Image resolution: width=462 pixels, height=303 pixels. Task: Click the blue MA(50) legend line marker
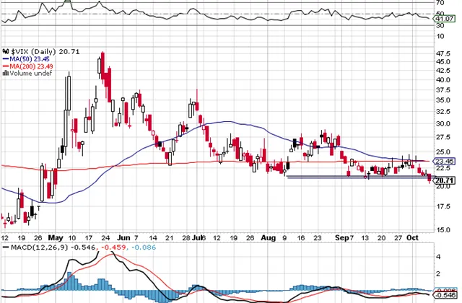point(5,58)
